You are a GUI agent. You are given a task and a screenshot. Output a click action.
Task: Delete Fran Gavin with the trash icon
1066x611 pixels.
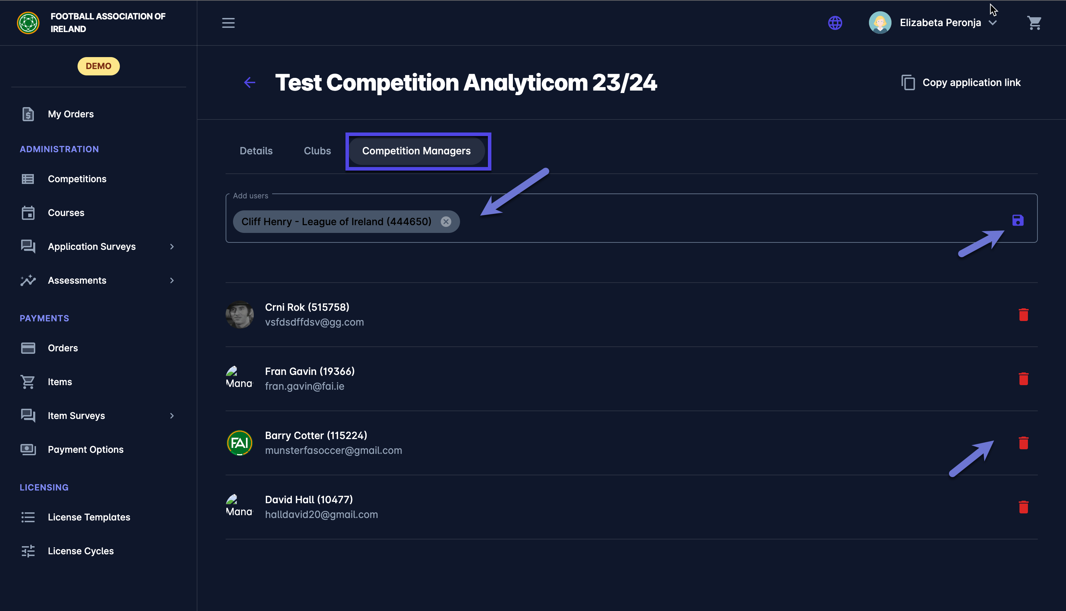(1024, 379)
